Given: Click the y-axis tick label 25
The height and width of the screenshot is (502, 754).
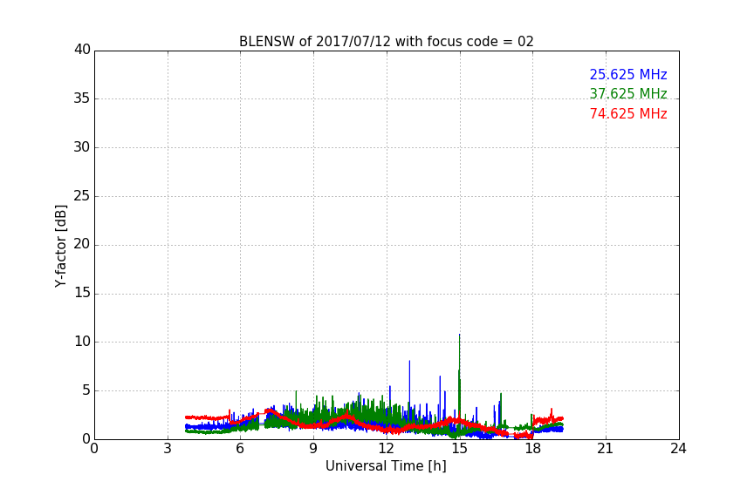Looking at the screenshot, I should pos(82,195).
